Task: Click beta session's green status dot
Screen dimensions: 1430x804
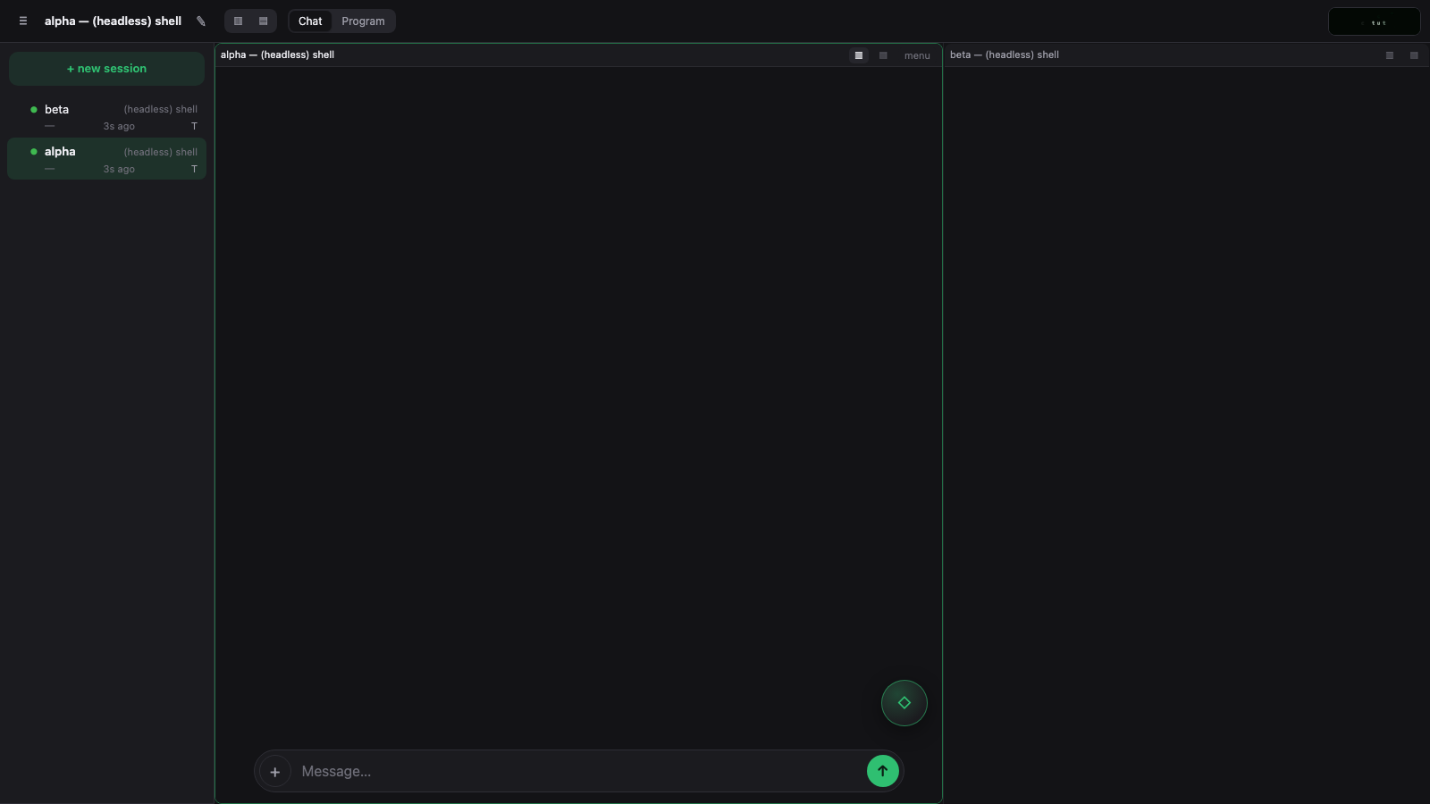Action: point(34,110)
